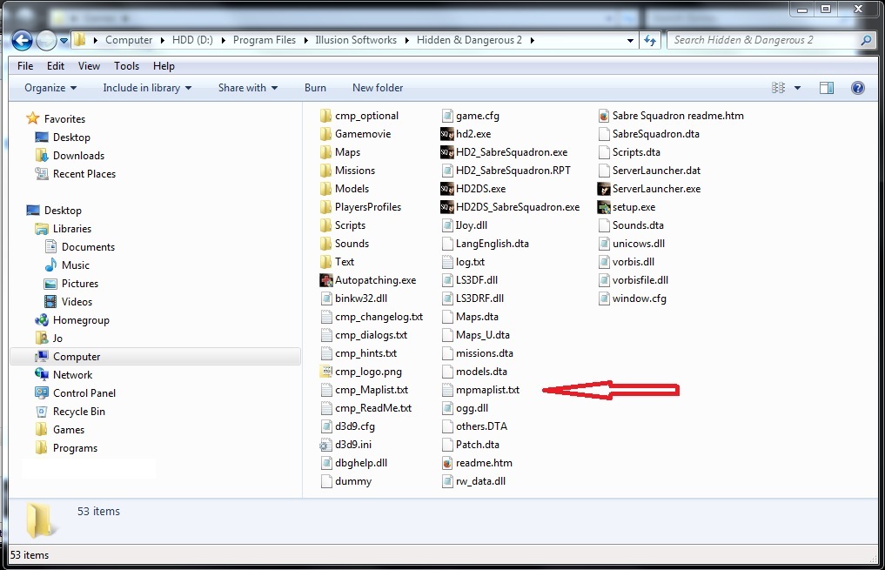Click the Sabre Squadron readme.htm icon
The width and height of the screenshot is (885, 570).
[x=604, y=116]
